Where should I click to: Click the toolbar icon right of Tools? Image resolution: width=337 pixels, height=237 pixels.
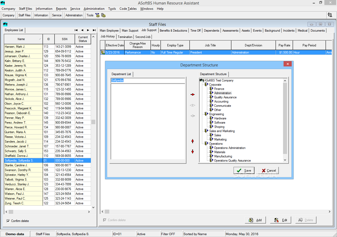pyautogui.click(x=98, y=15)
